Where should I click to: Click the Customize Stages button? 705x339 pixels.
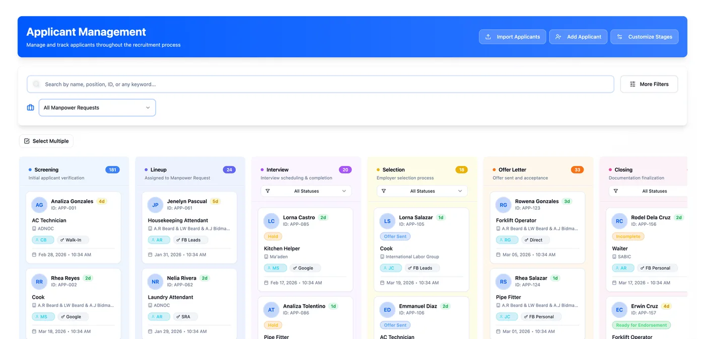tap(645, 37)
